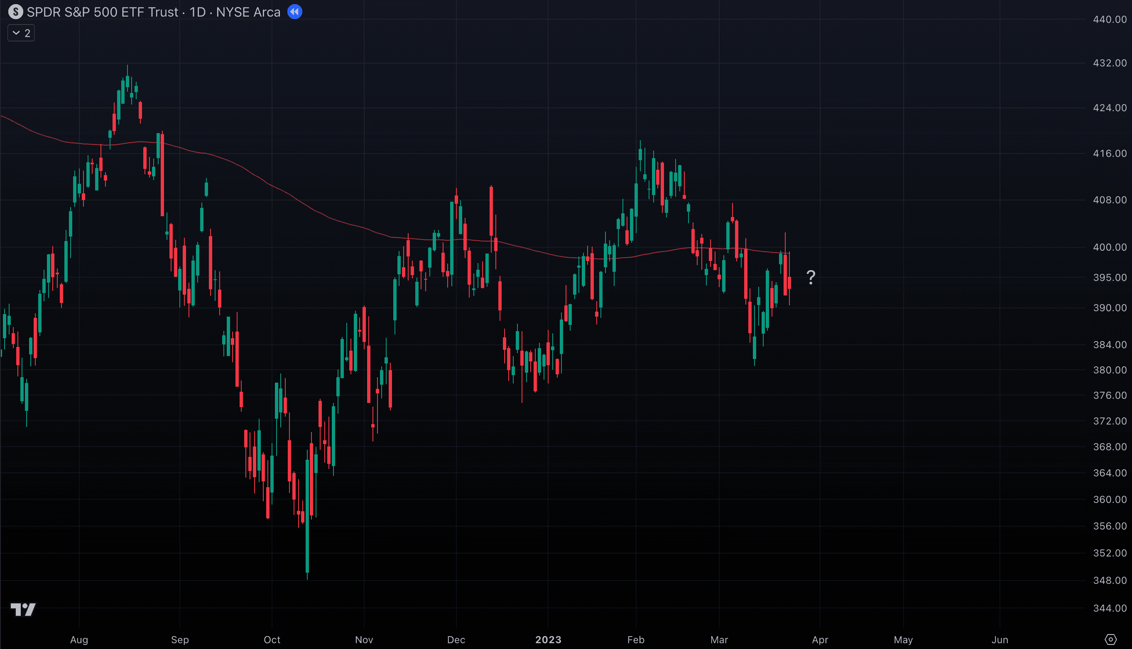The width and height of the screenshot is (1132, 649).
Task: Click the 344.00 price scale label
Action: 1109,608
